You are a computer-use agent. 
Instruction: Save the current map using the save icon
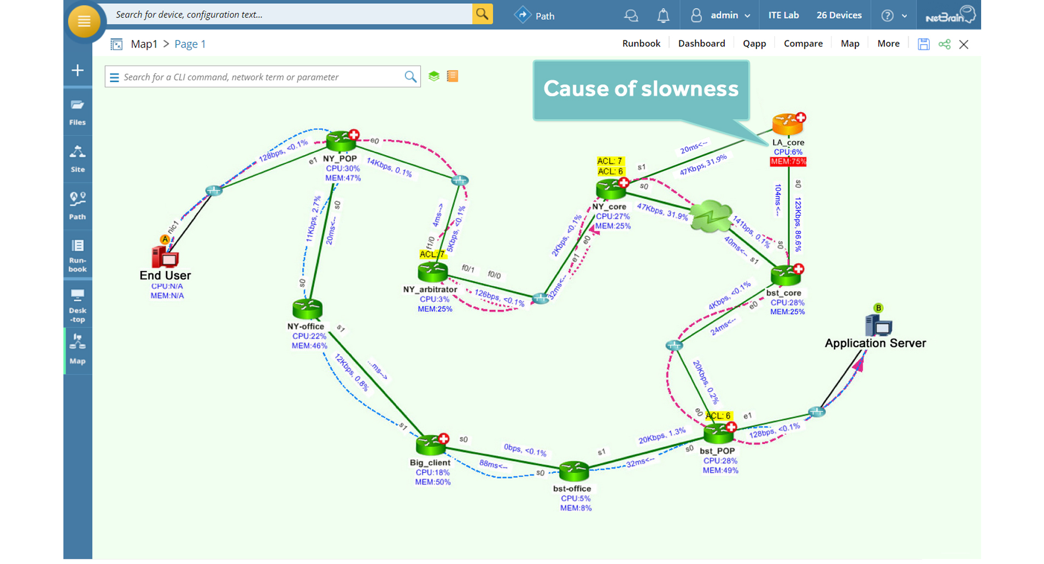coord(924,44)
